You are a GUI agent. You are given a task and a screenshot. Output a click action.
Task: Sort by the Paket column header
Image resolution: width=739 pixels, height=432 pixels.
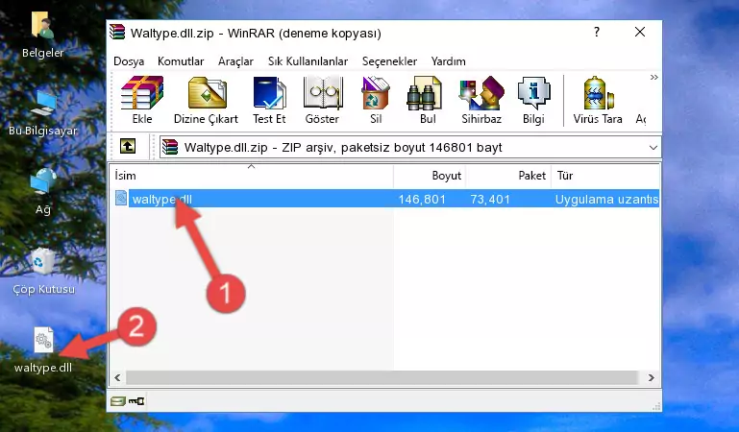point(508,176)
